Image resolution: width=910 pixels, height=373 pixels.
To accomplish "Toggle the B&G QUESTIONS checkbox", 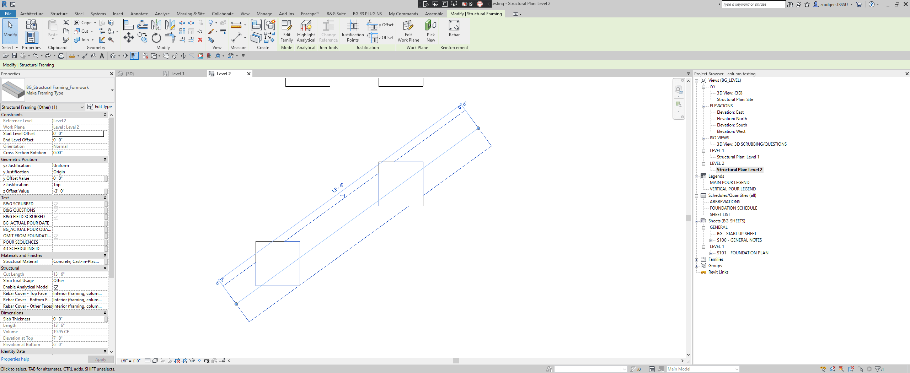I will [x=56, y=210].
